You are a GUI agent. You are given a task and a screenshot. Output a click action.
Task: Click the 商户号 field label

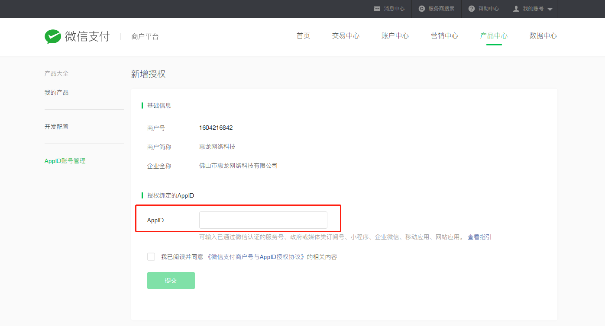pos(156,128)
